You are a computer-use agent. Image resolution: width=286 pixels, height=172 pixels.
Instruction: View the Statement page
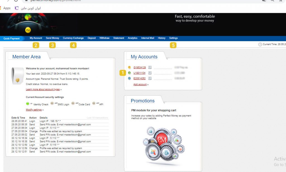point(119,38)
